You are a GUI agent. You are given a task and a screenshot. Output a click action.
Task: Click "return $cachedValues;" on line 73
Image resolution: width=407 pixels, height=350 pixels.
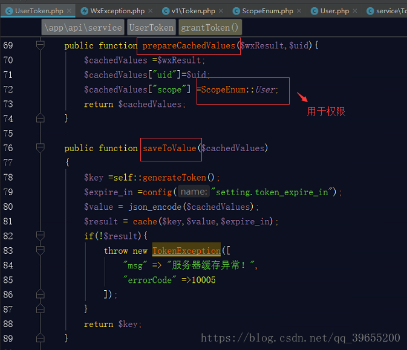135,105
